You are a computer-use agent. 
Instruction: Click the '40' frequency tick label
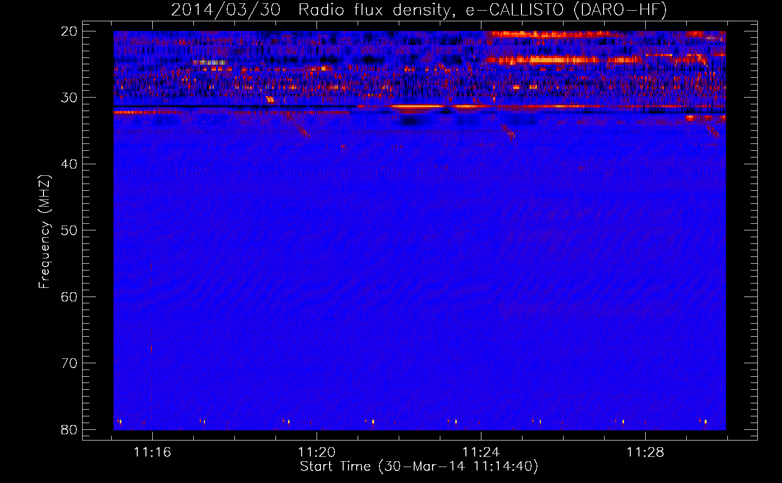coord(69,164)
